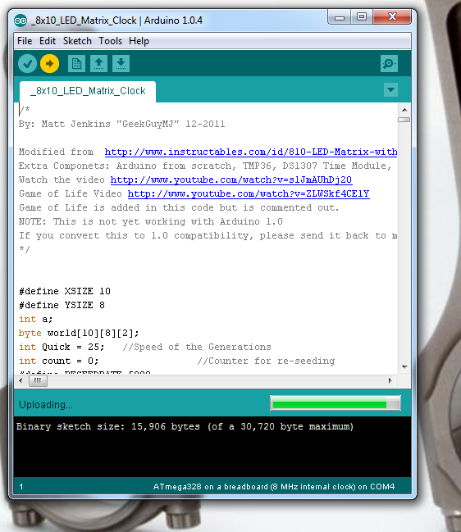Click the 'int Quick = 25;' code
The image size is (461, 532).
pos(62,347)
